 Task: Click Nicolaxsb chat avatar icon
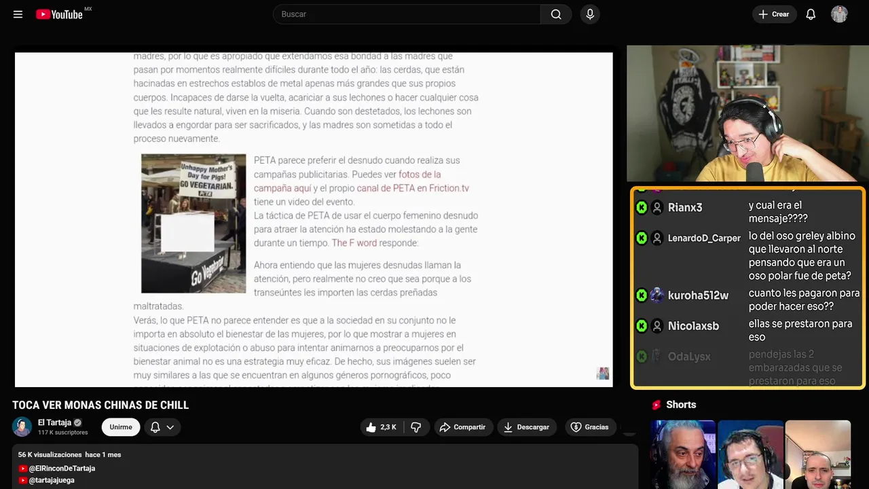pos(657,326)
